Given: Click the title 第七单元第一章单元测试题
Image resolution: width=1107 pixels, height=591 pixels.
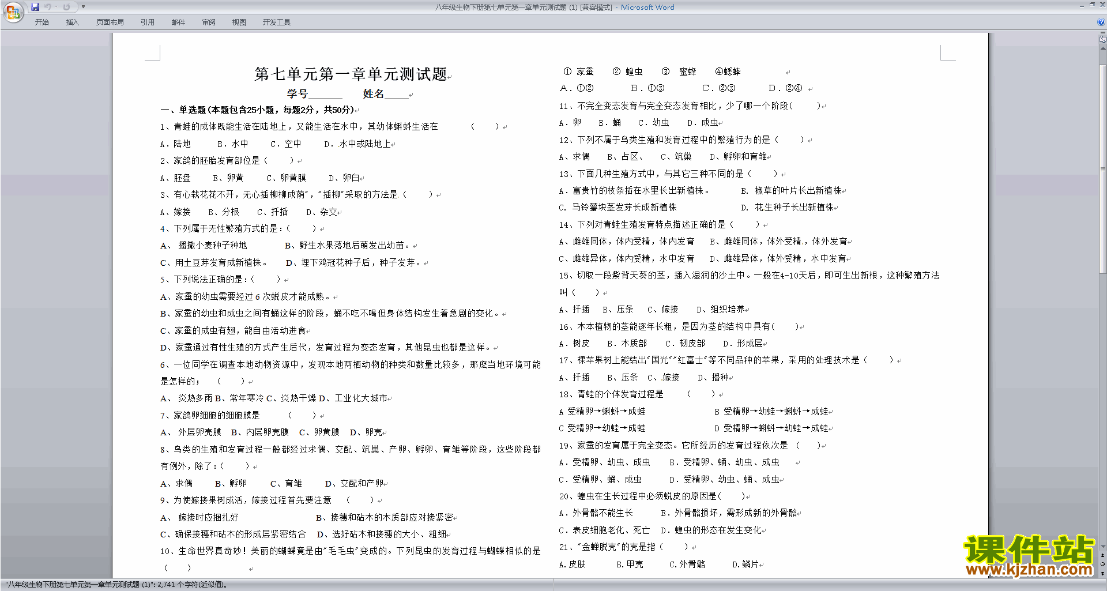Looking at the screenshot, I should point(351,74).
